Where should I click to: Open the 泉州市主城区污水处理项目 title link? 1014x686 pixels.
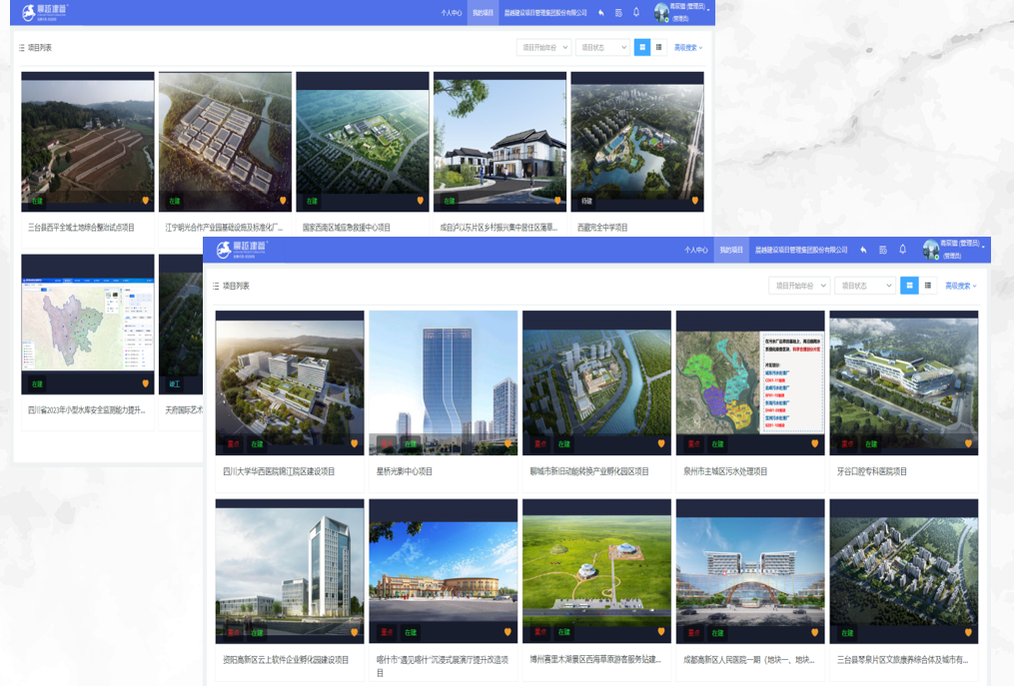[x=725, y=471]
